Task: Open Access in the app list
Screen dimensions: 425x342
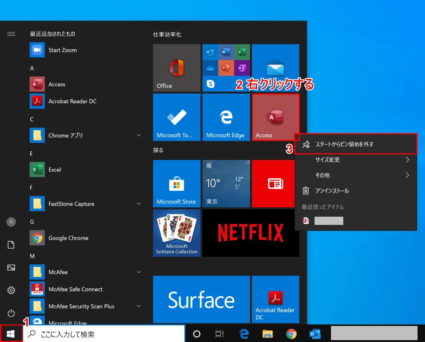Action: click(x=87, y=84)
